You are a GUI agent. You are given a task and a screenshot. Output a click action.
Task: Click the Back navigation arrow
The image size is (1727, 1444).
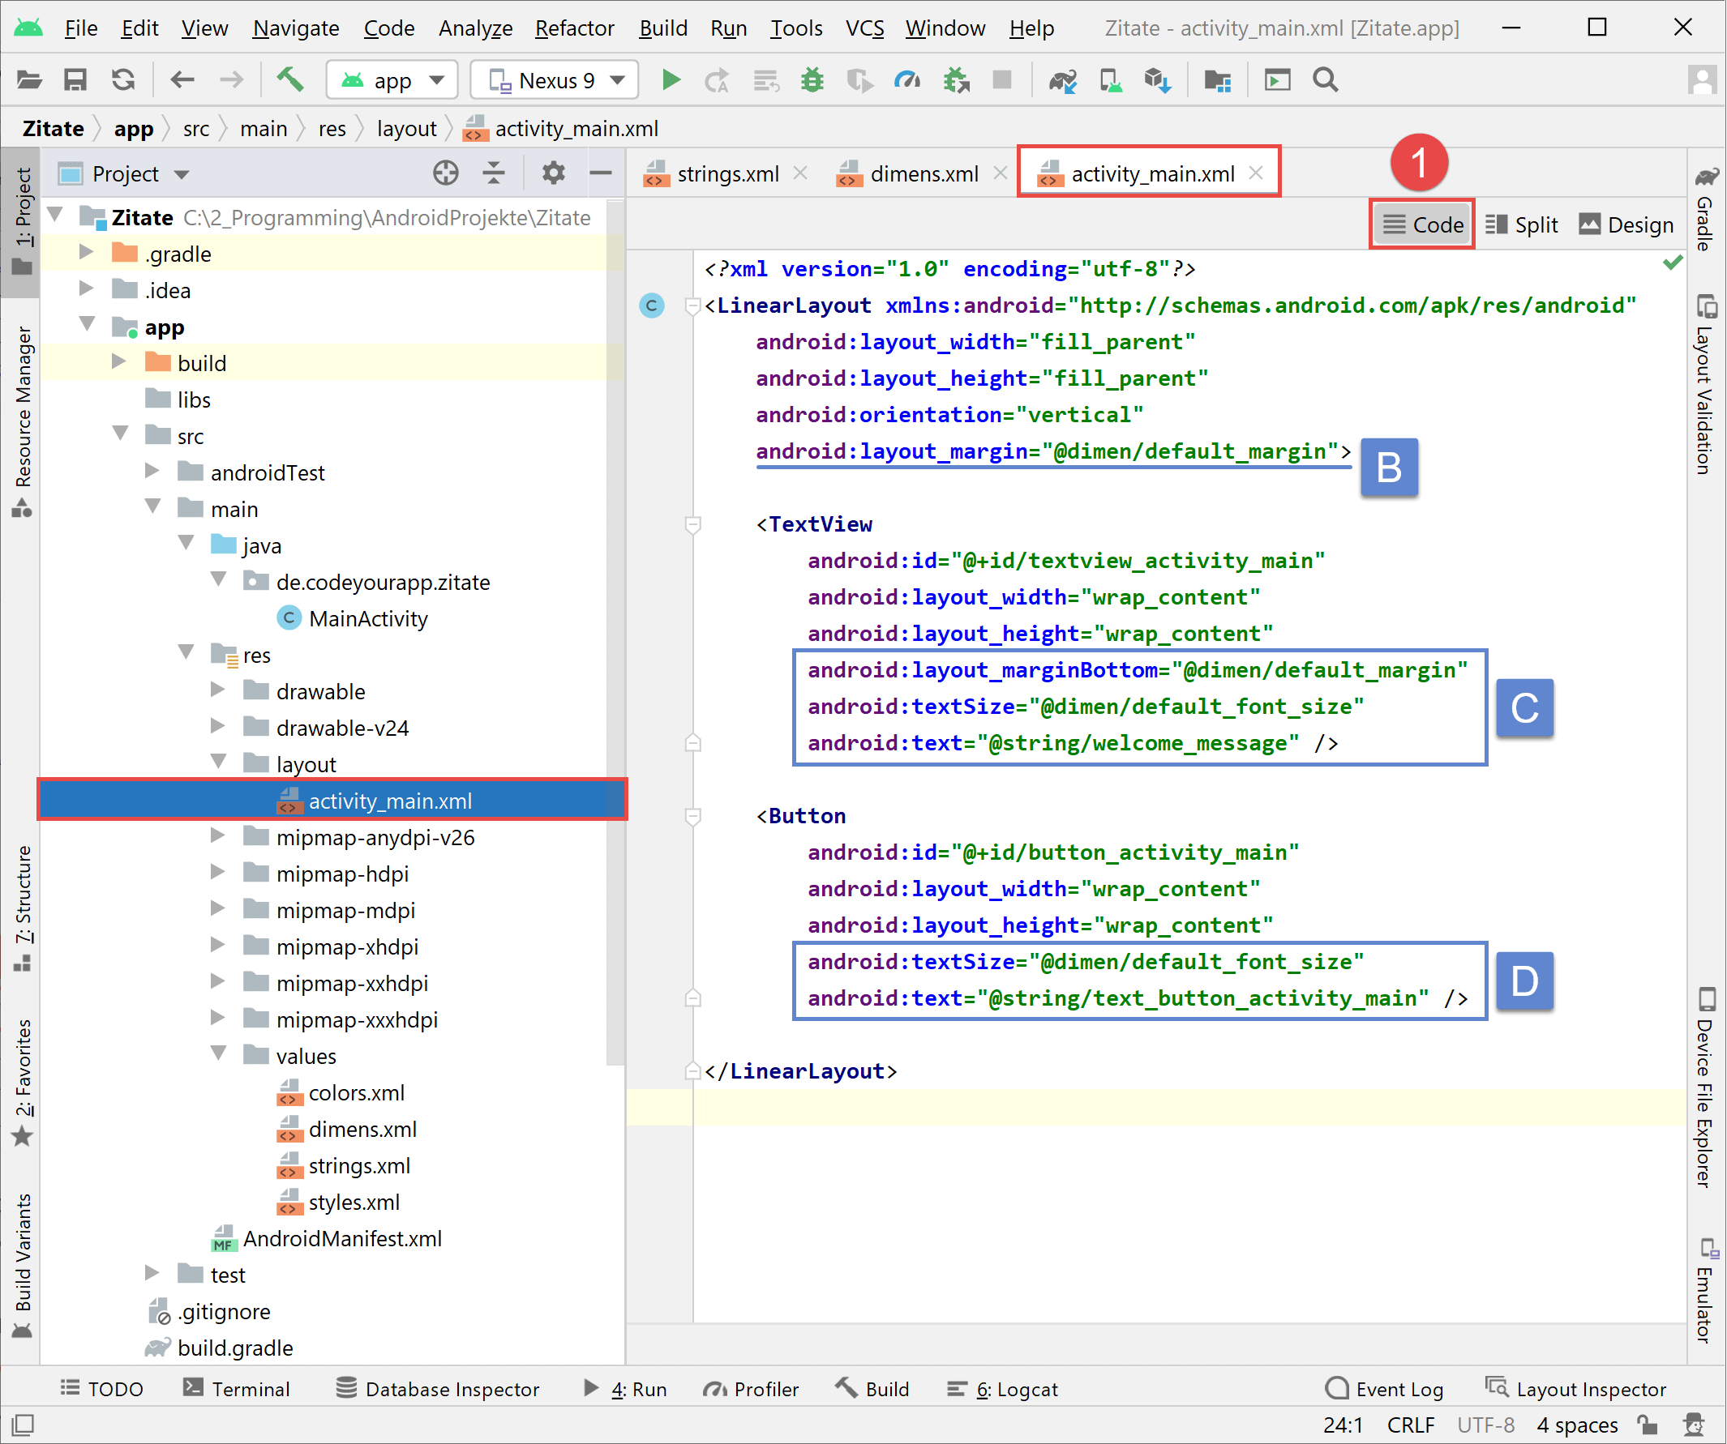click(182, 80)
